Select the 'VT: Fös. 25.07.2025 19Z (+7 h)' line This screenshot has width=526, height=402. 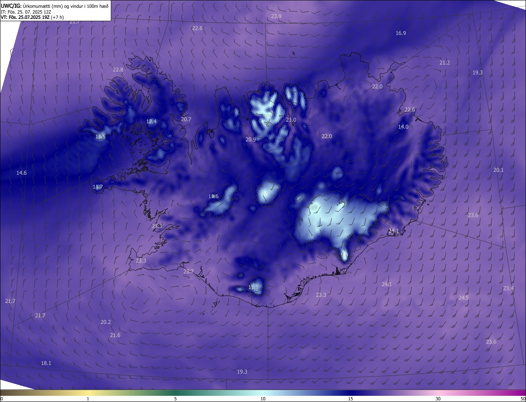[32, 17]
